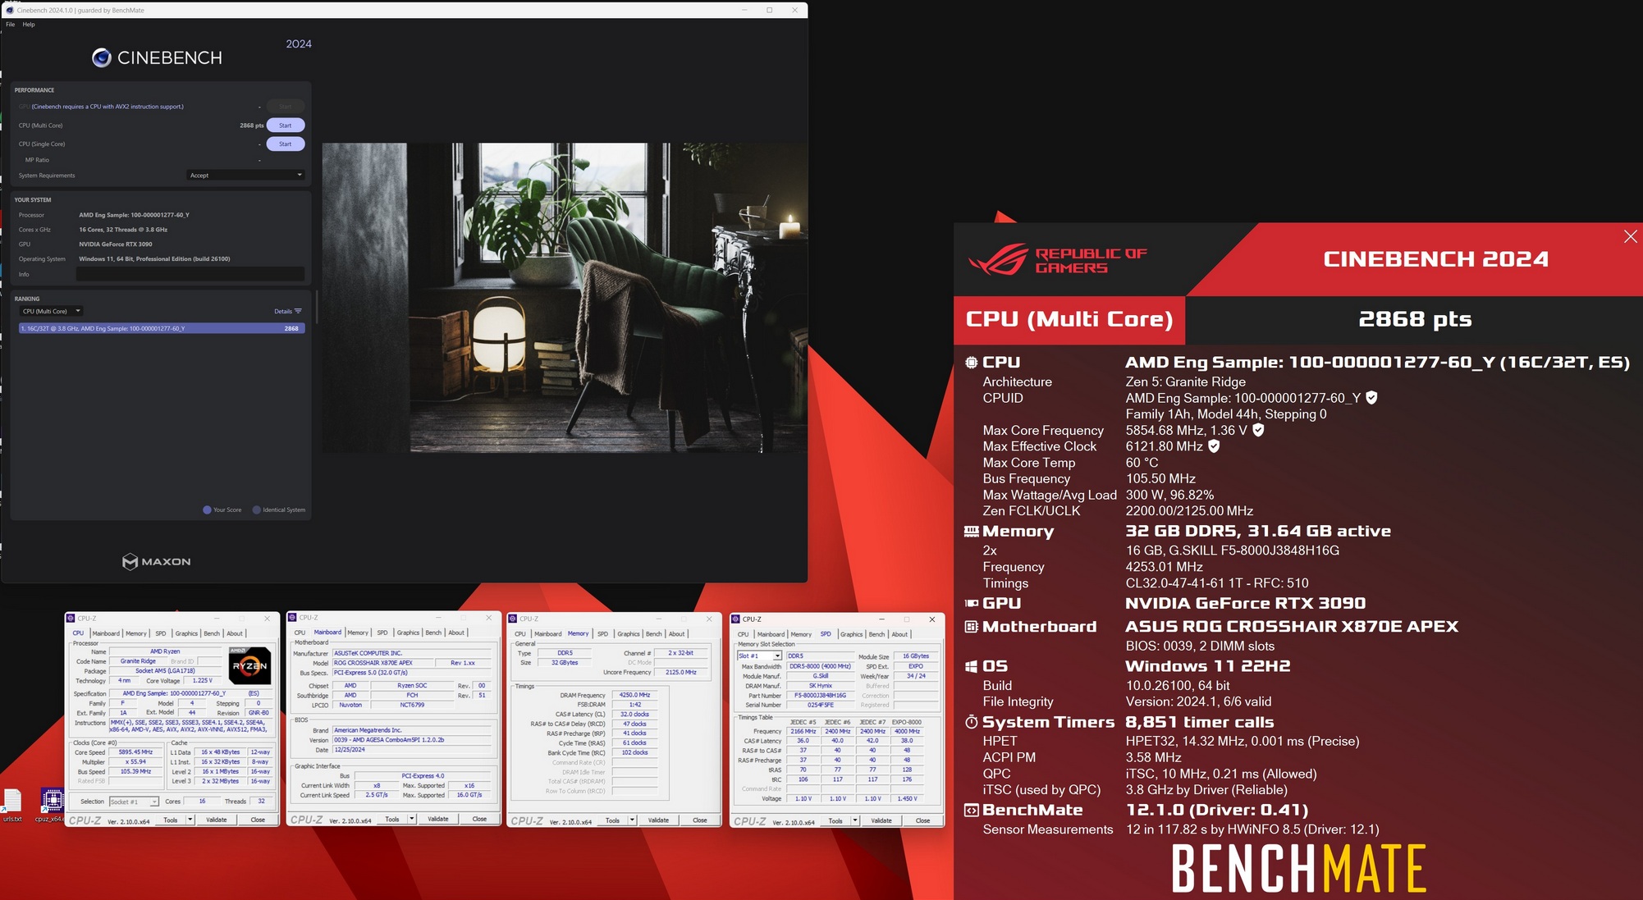The image size is (1643, 900).
Task: Click the Info text field in Your System
Action: coord(190,275)
